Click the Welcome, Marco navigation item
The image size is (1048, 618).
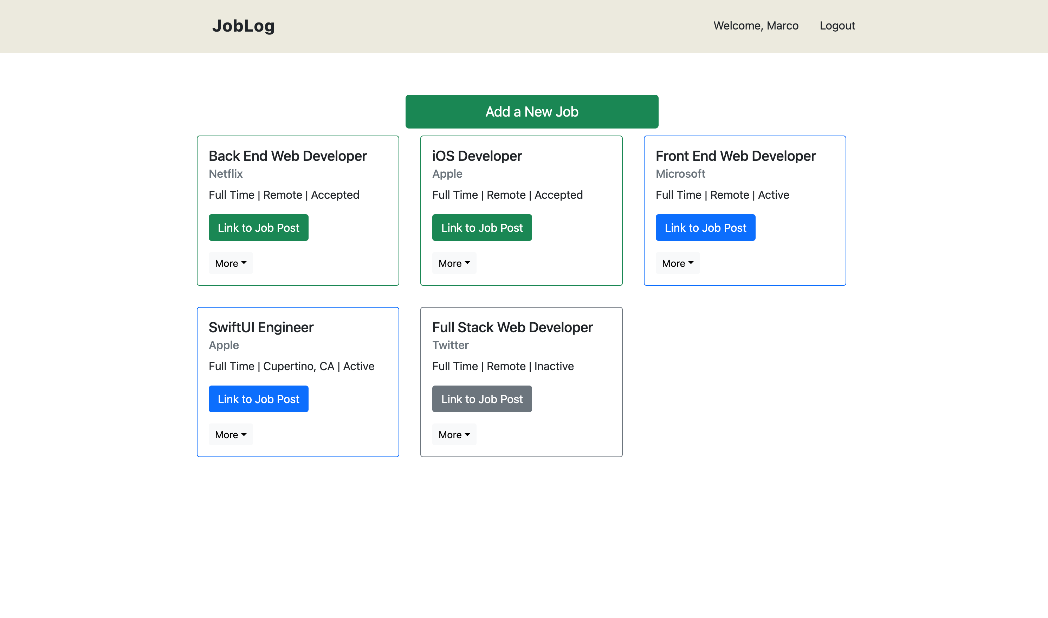[x=756, y=25]
